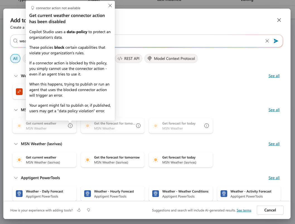The image size is (295, 224).
Task: Add Weather - Daily Forecast tool
Action: coord(44,194)
